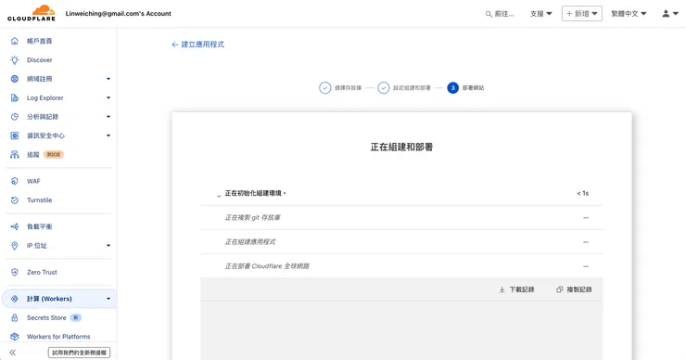
Task: Expand the IP 位址 submenu arrow
Action: (x=108, y=245)
